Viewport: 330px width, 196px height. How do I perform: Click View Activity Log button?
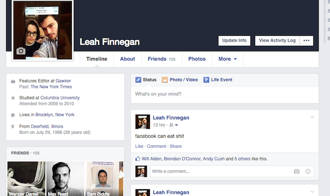pyautogui.click(x=277, y=40)
